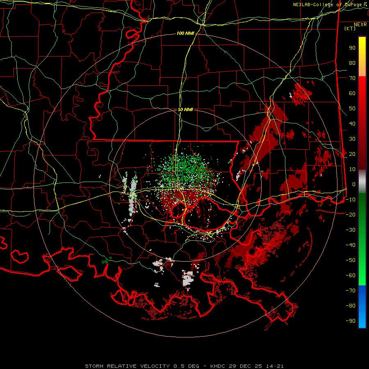Click the NEXR label above the scale
Image resolution: width=369 pixels, height=369 pixels.
(x=360, y=25)
